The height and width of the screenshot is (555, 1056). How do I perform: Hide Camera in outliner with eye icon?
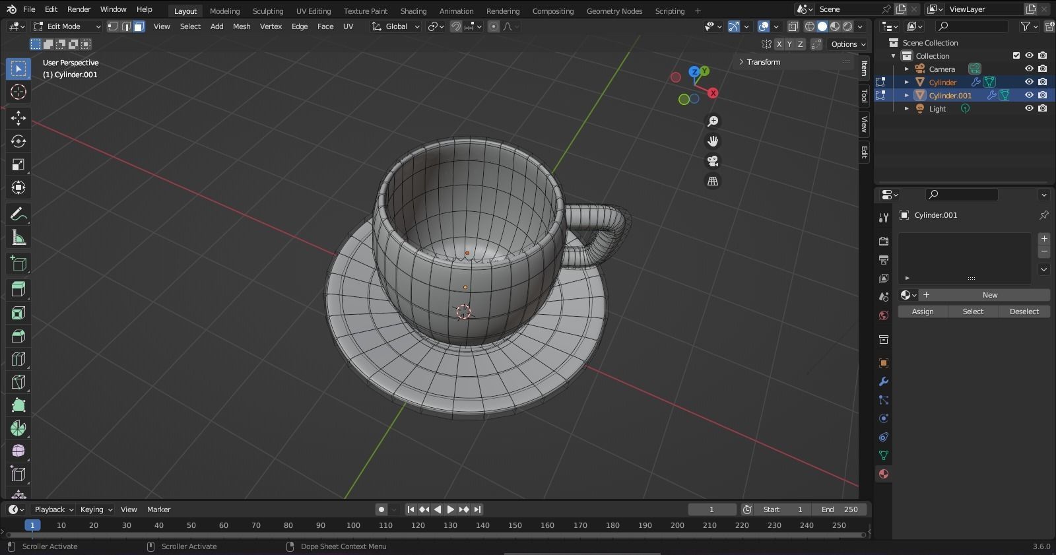click(x=1029, y=69)
